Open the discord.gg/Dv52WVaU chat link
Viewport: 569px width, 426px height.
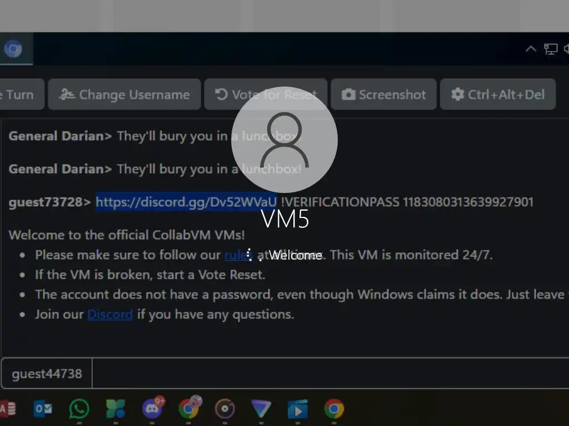(x=186, y=202)
